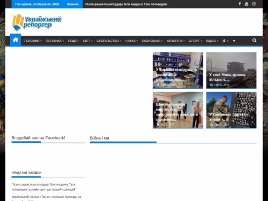Expand the ПОДІЇ menu
268x201 pixels.
pyautogui.click(x=73, y=41)
